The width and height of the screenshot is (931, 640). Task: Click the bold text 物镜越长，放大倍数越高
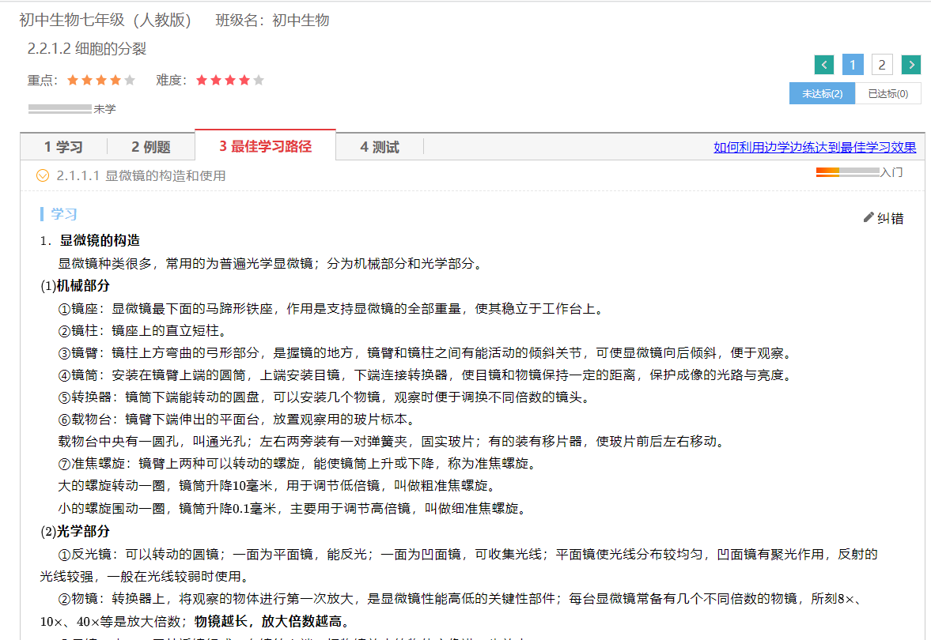click(268, 621)
